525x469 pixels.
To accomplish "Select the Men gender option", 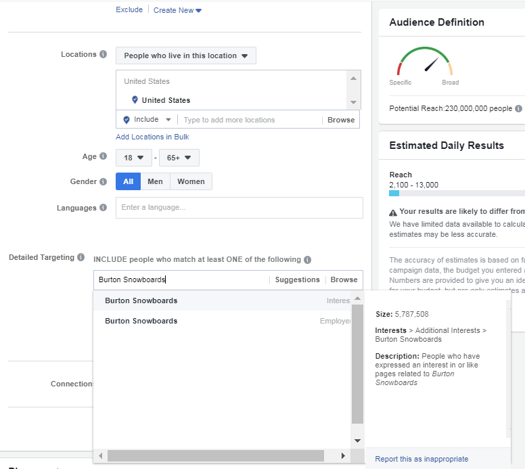I will (155, 181).
